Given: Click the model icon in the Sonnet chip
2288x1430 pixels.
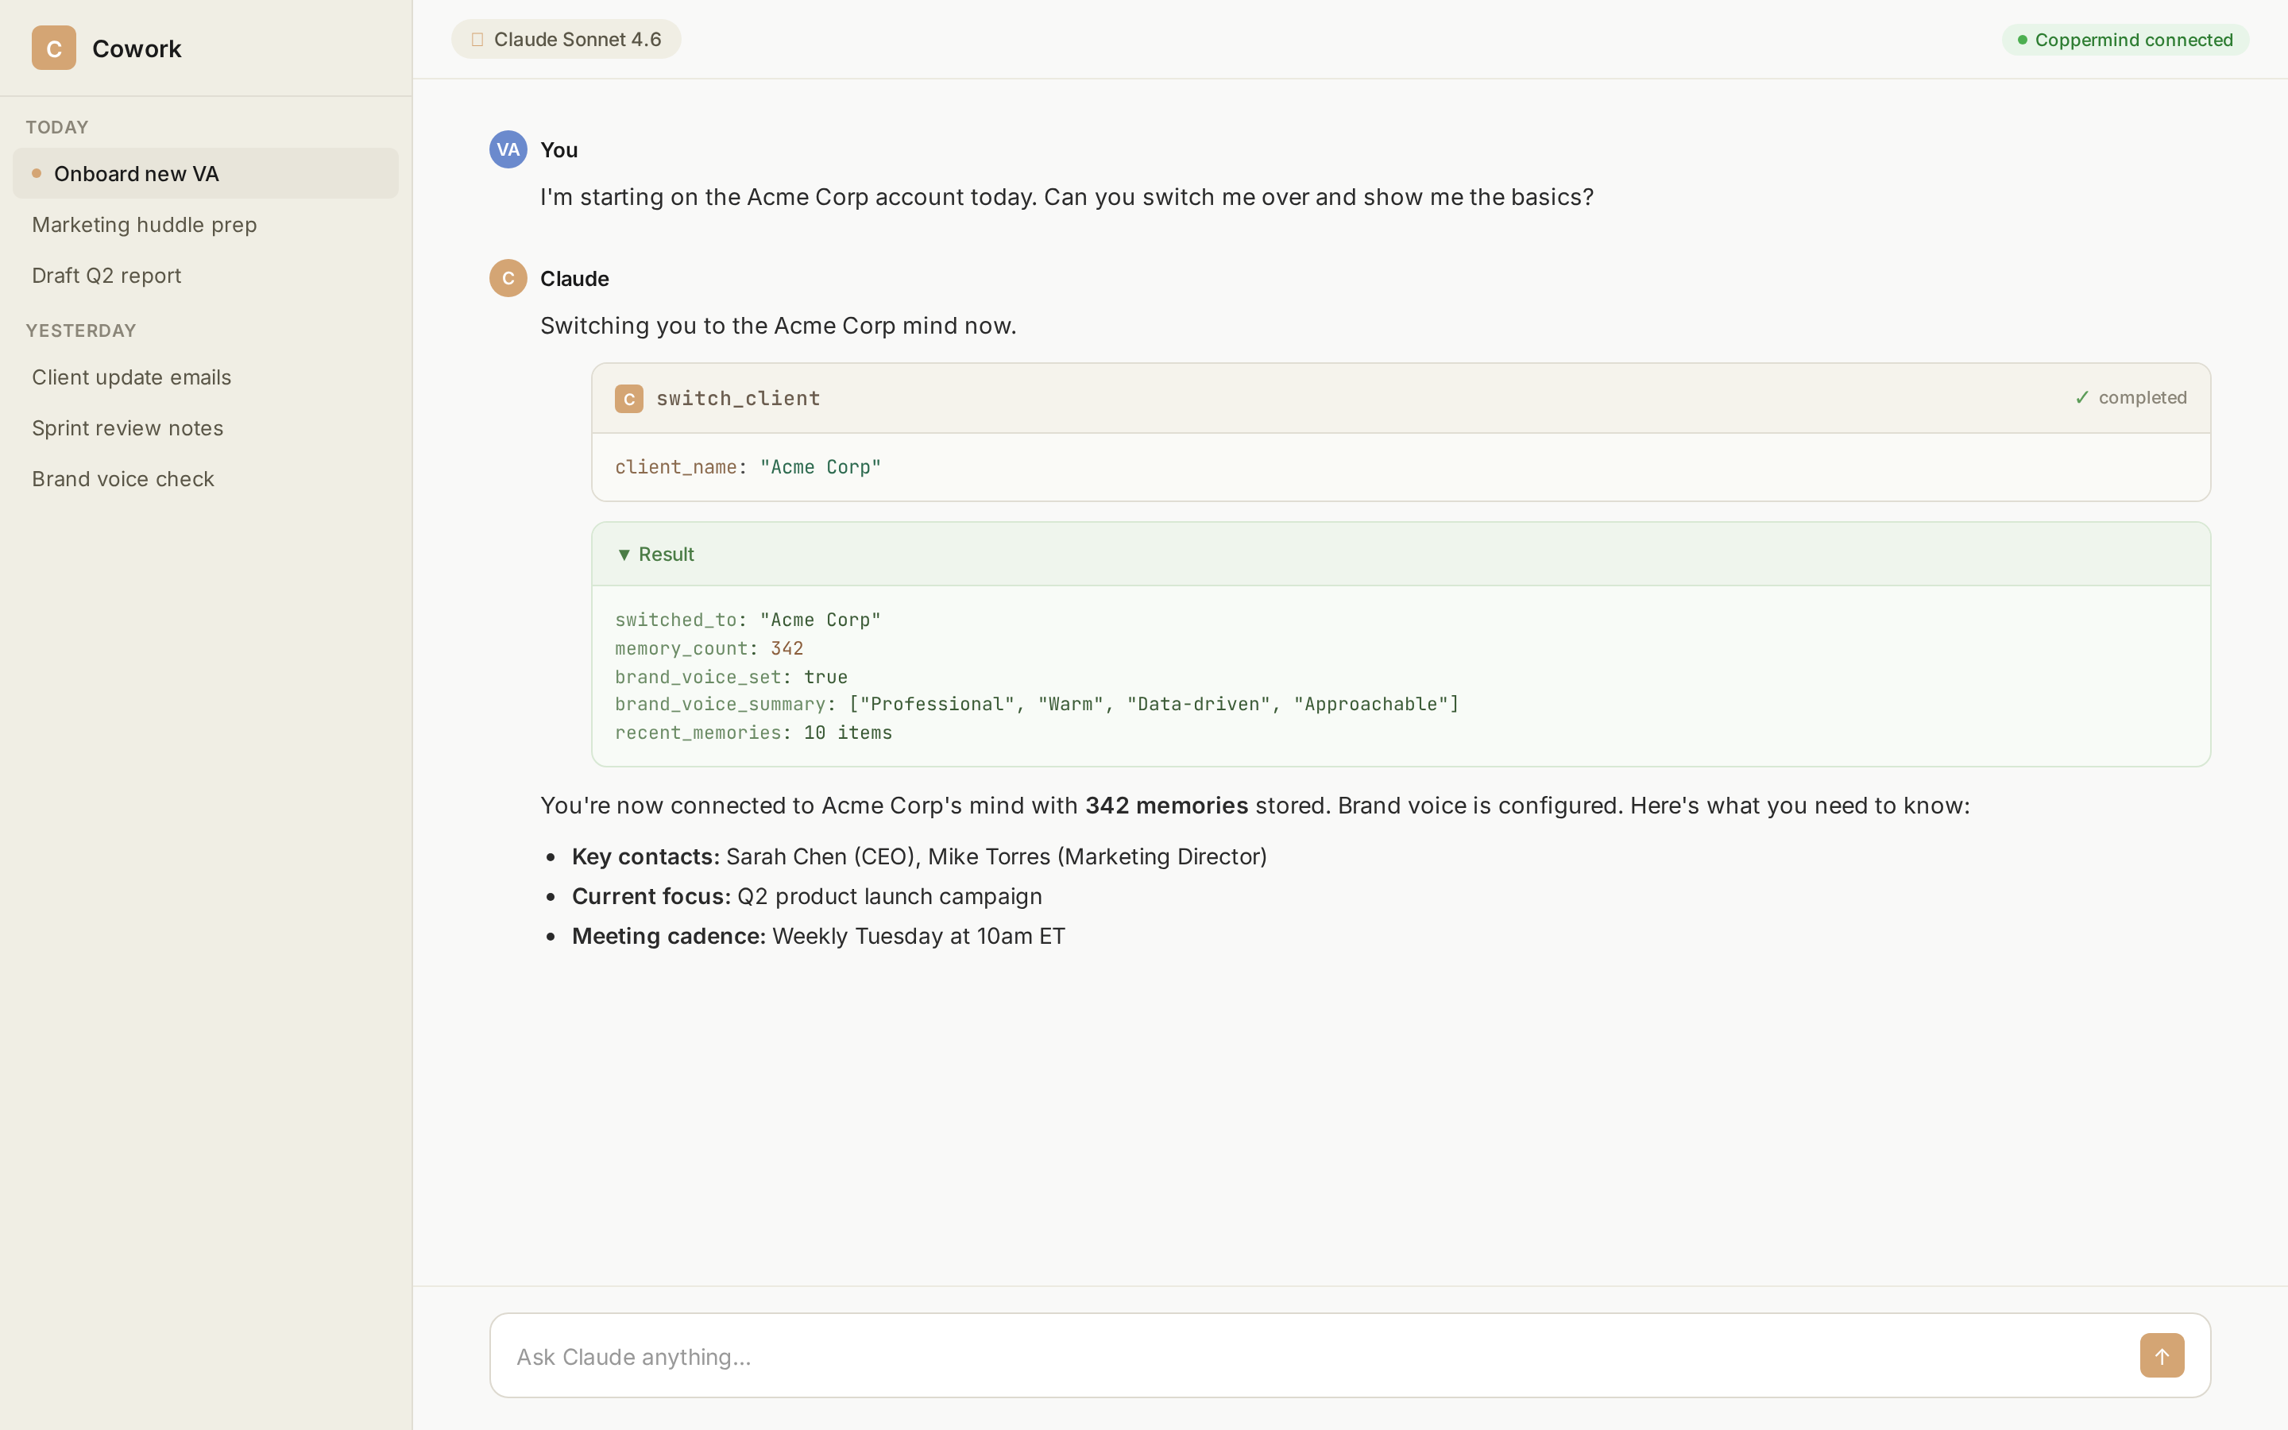Looking at the screenshot, I should coord(477,40).
